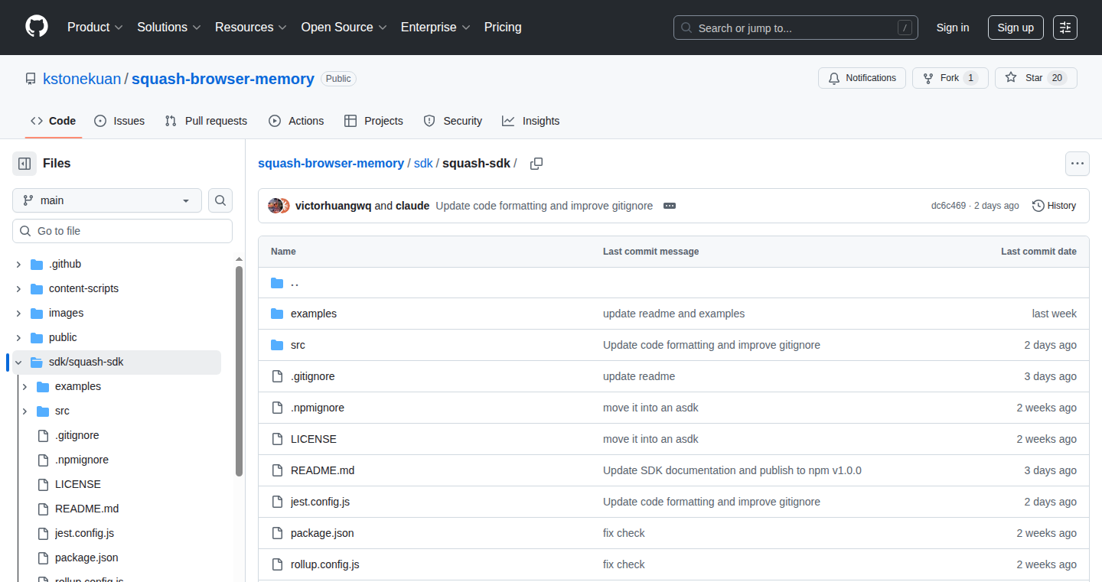Open .gitignore in the file table
The height and width of the screenshot is (582, 1102).
[x=312, y=376]
